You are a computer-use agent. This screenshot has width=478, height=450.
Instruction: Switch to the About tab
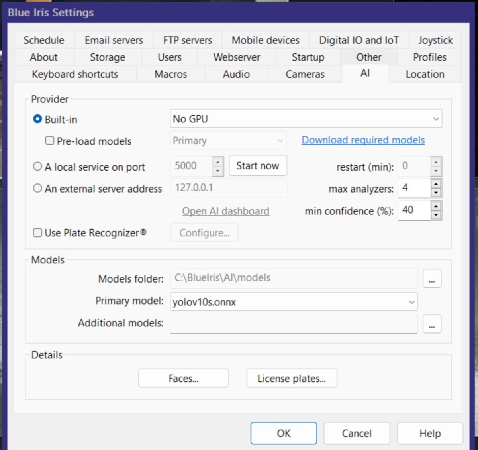(x=44, y=57)
